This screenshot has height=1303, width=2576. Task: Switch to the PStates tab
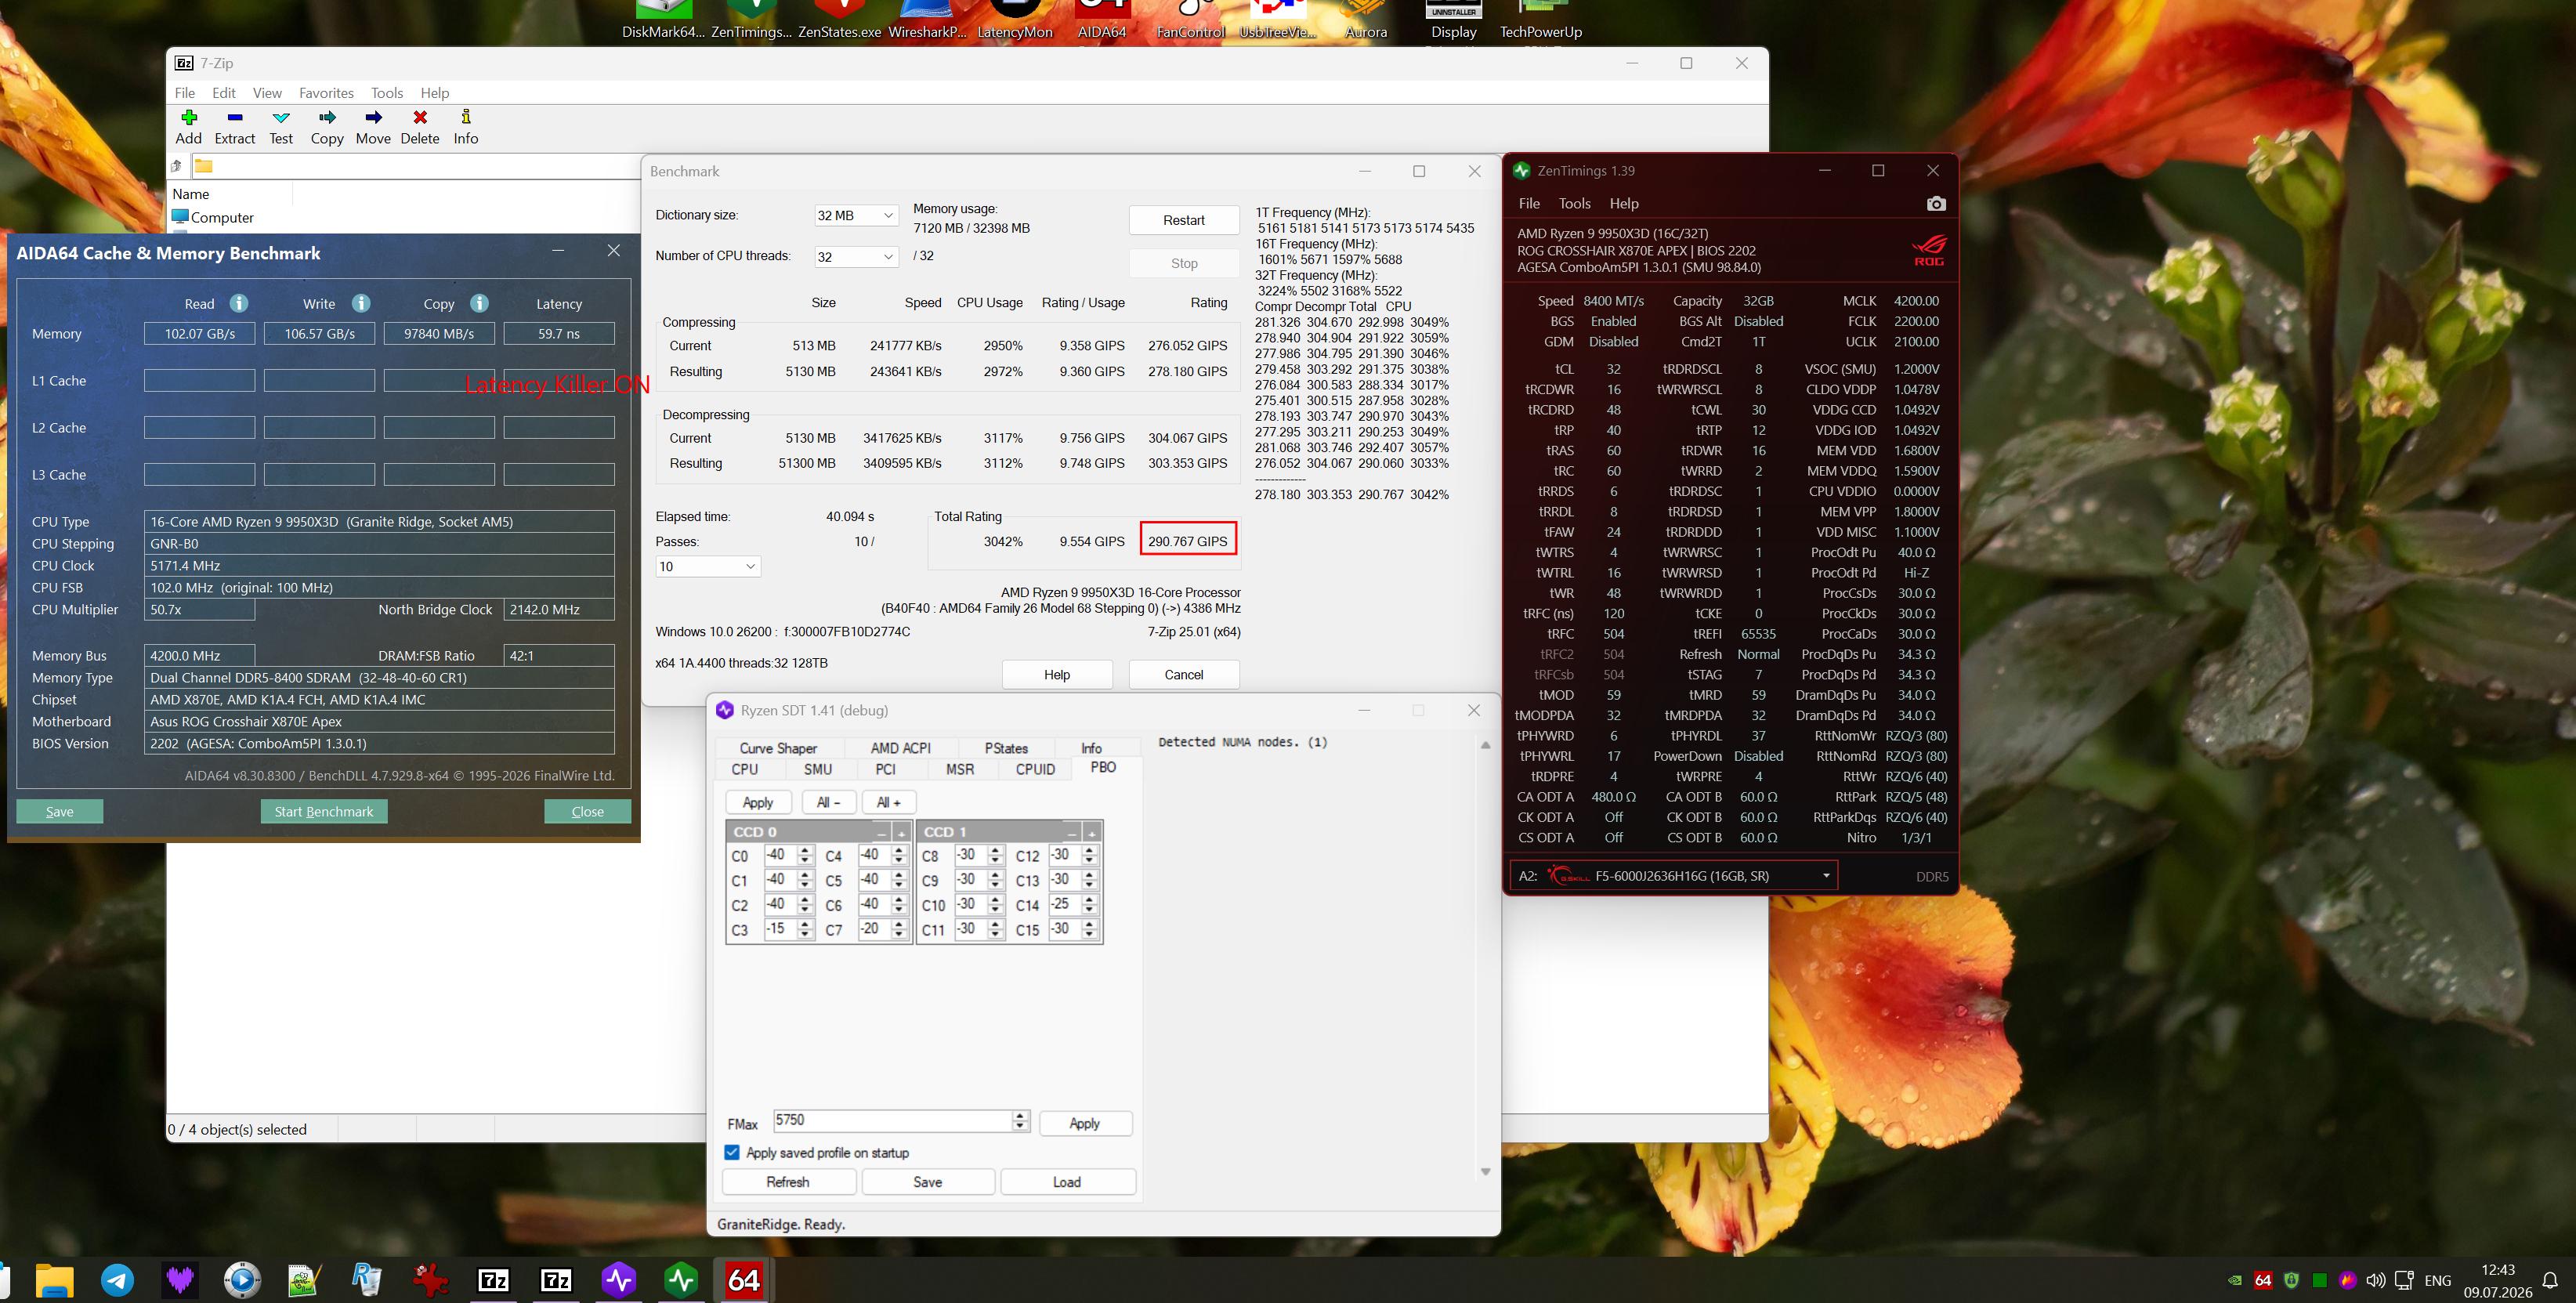(1006, 748)
